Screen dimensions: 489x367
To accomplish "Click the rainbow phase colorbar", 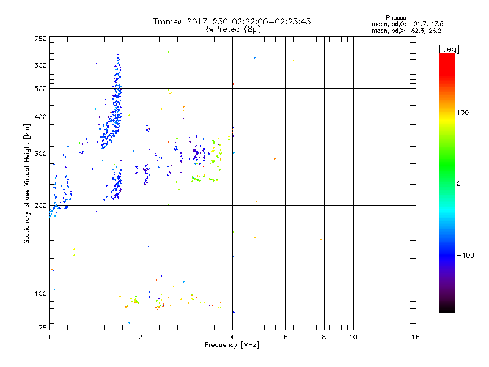I will (447, 182).
